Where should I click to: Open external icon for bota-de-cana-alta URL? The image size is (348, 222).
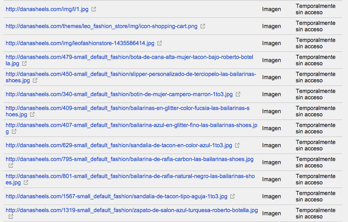click(x=25, y=63)
